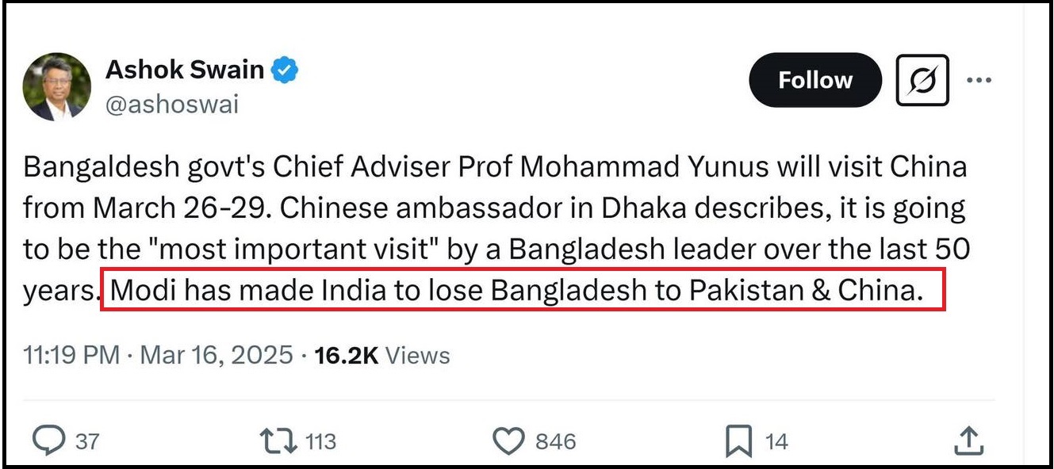The image size is (1054, 469).
Task: Like the post with the heart icon
Action: coord(508,440)
